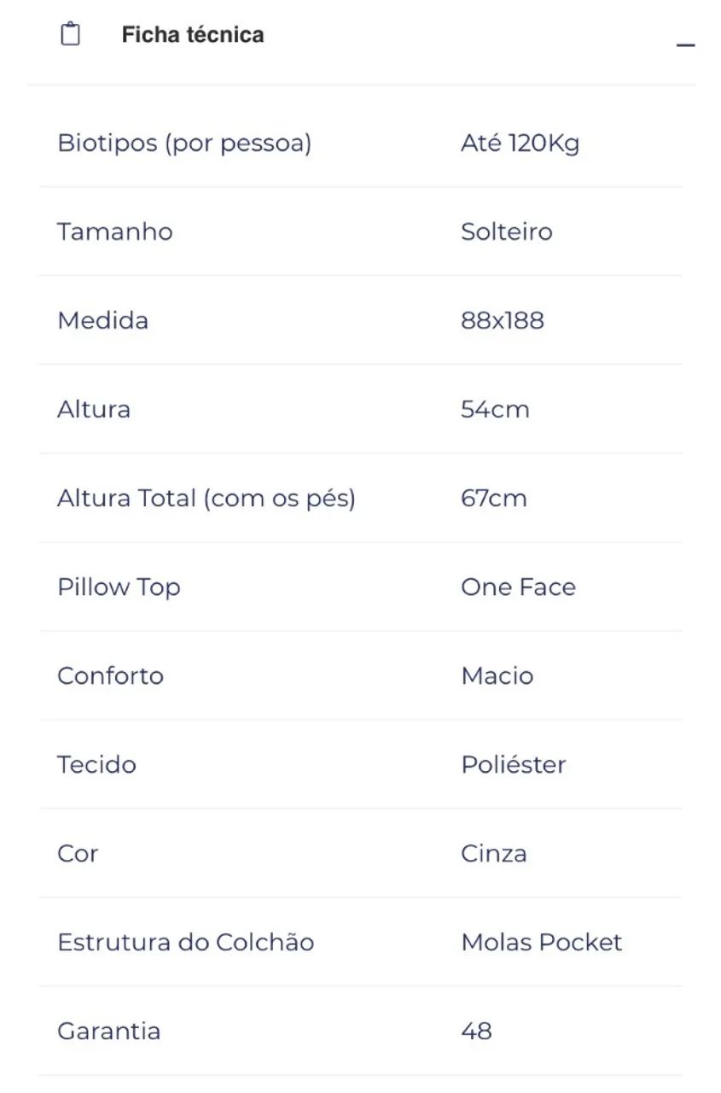Select Altura Total (com os pés) label

tap(206, 498)
